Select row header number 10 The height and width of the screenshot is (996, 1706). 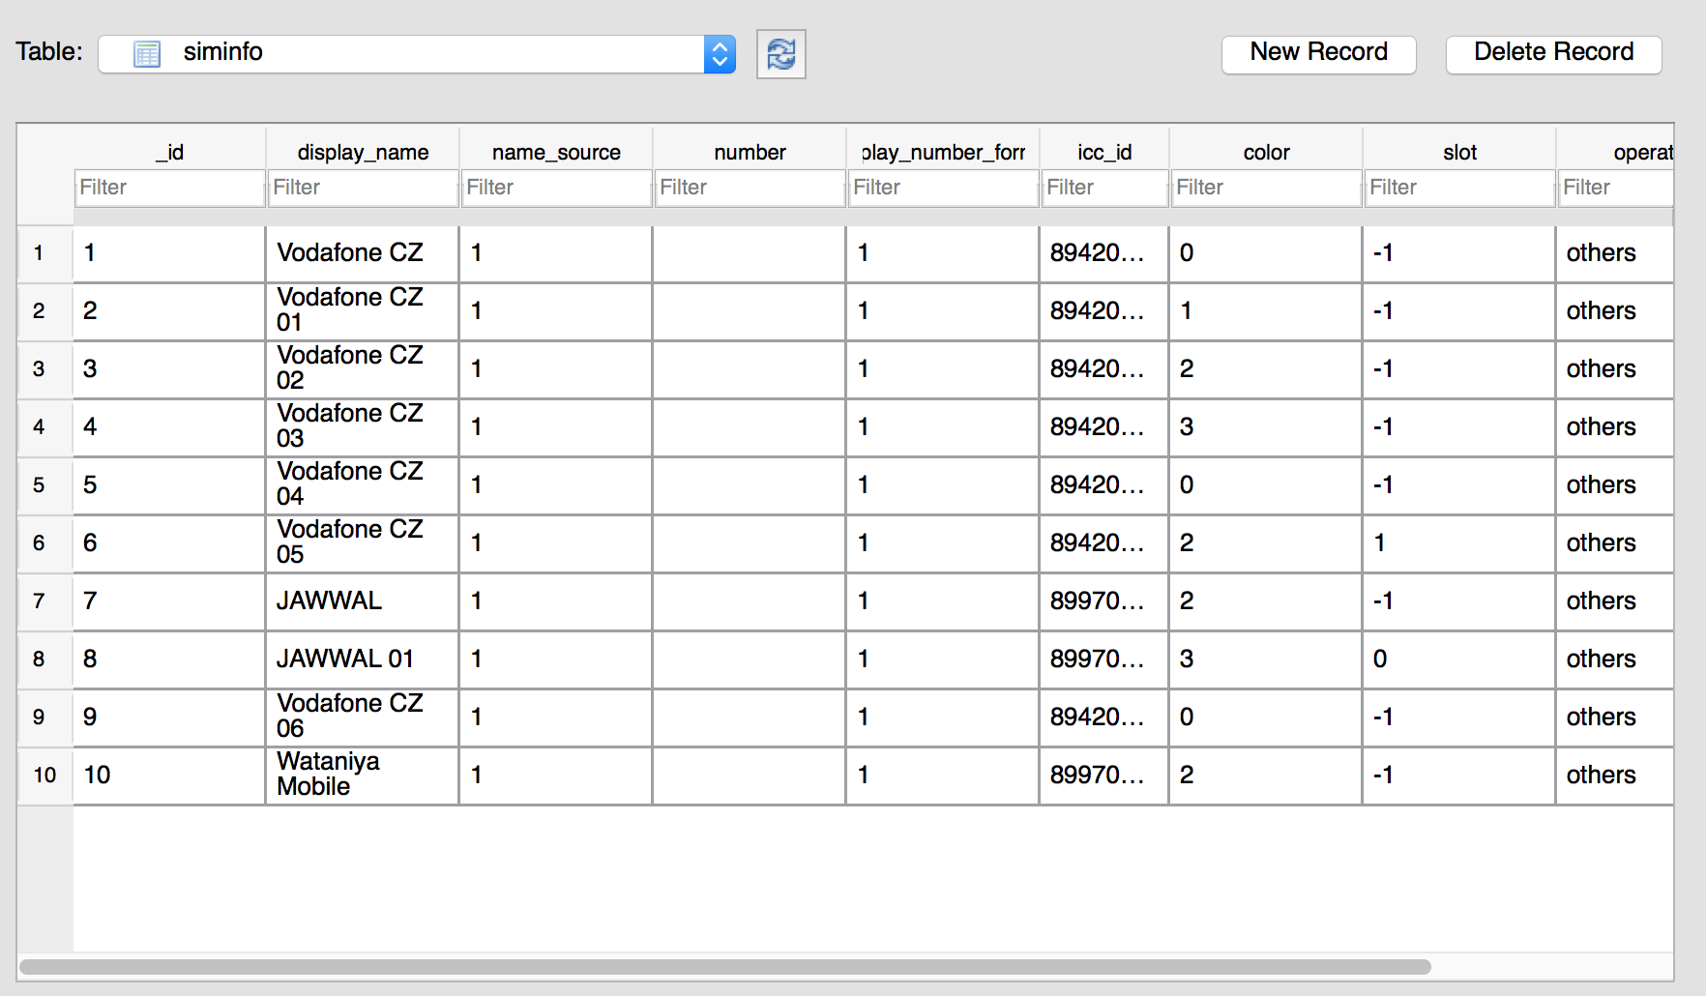(x=45, y=776)
